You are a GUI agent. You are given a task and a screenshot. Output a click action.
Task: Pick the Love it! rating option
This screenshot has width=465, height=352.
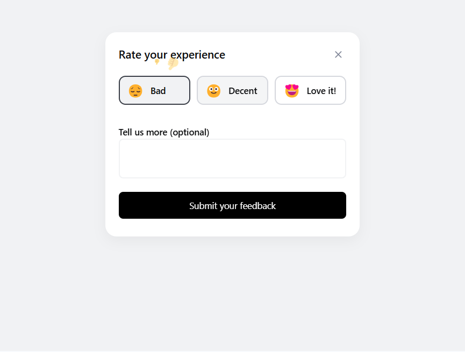tap(310, 90)
